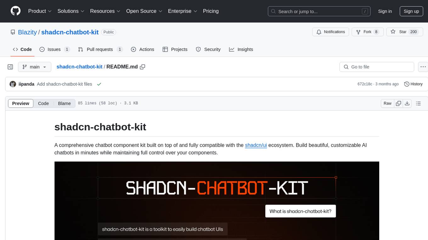Open the Raw file view

click(387, 103)
